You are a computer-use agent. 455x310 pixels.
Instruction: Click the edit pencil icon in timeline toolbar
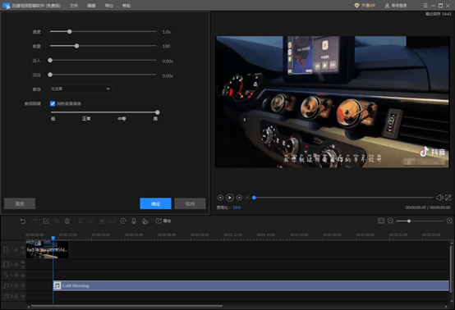click(x=46, y=221)
